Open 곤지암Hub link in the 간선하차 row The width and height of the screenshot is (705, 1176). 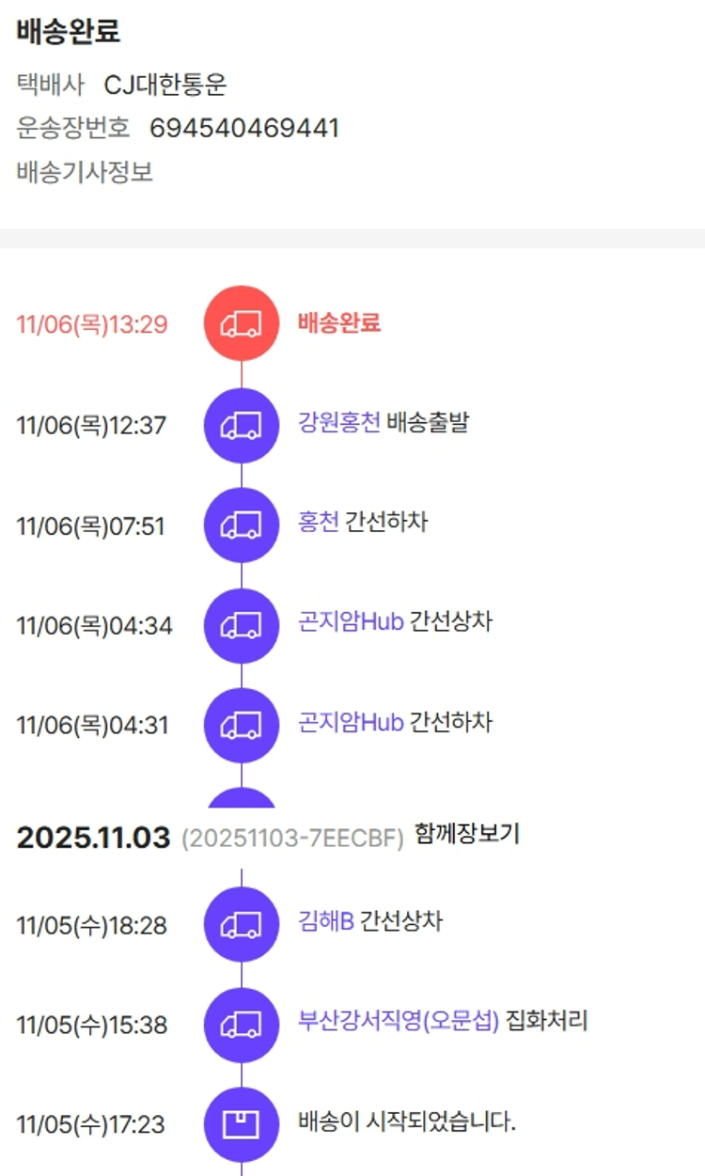(351, 722)
